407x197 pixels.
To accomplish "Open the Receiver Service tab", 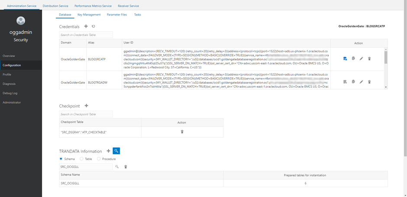I will pos(128,6).
